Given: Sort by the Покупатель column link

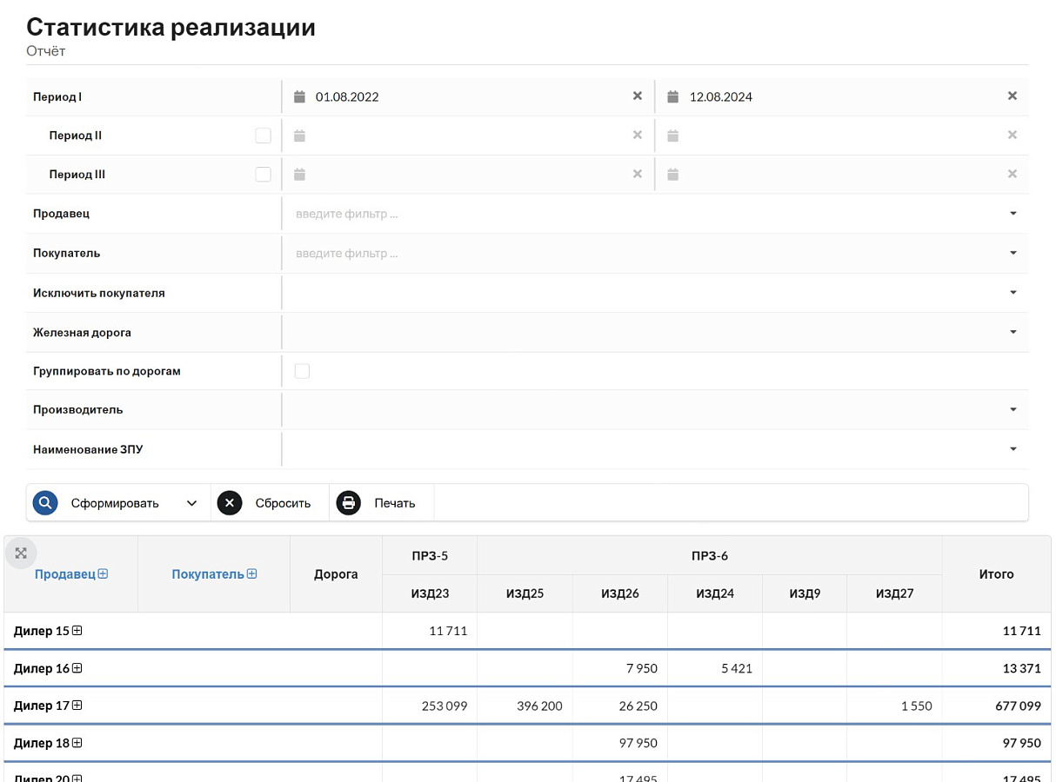Looking at the screenshot, I should (208, 574).
